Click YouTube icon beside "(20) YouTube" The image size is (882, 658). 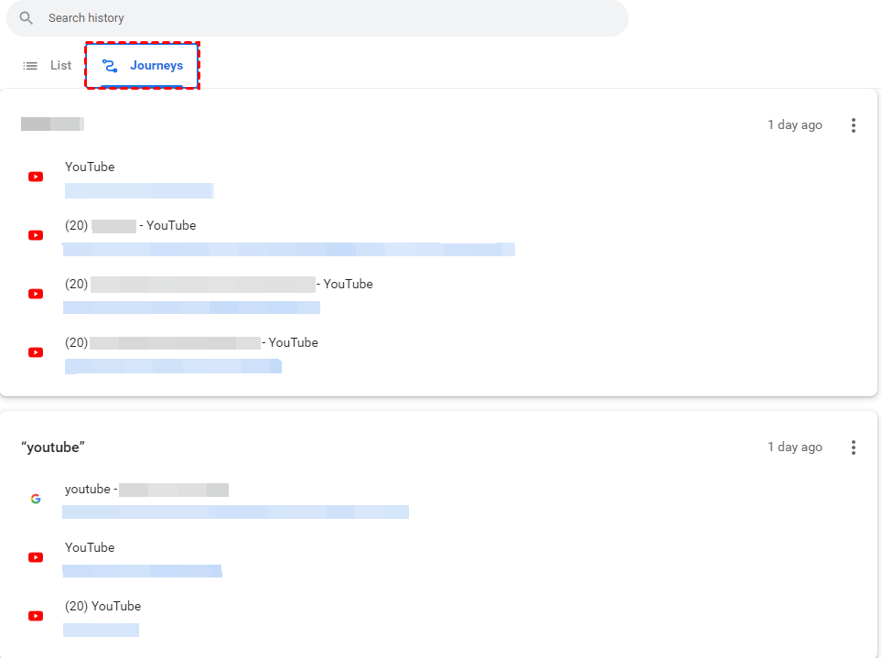point(36,616)
